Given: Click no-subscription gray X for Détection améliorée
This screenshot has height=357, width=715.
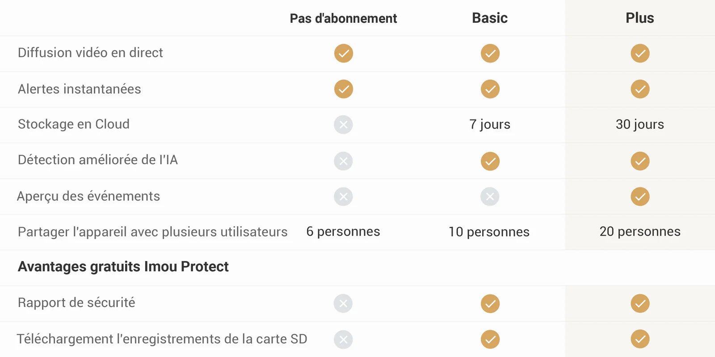Looking at the screenshot, I should point(343,161).
